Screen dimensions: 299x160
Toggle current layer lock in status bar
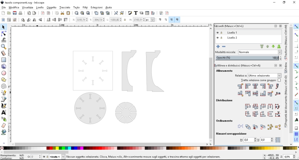coord(47,157)
